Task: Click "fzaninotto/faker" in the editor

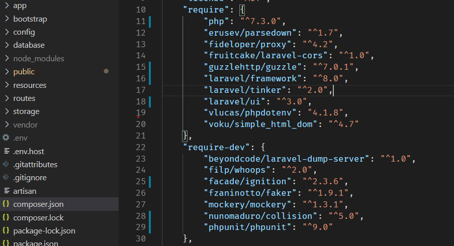Action: (x=250, y=193)
